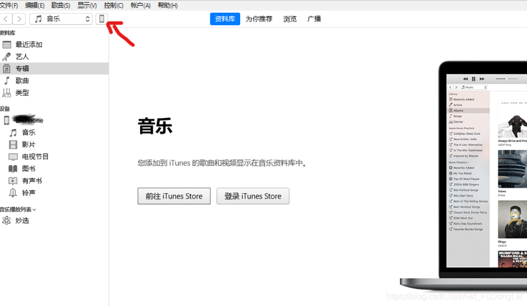This screenshot has width=527, height=306.
Task: Click the 前往 iTunes Store button
Action: click(x=174, y=196)
